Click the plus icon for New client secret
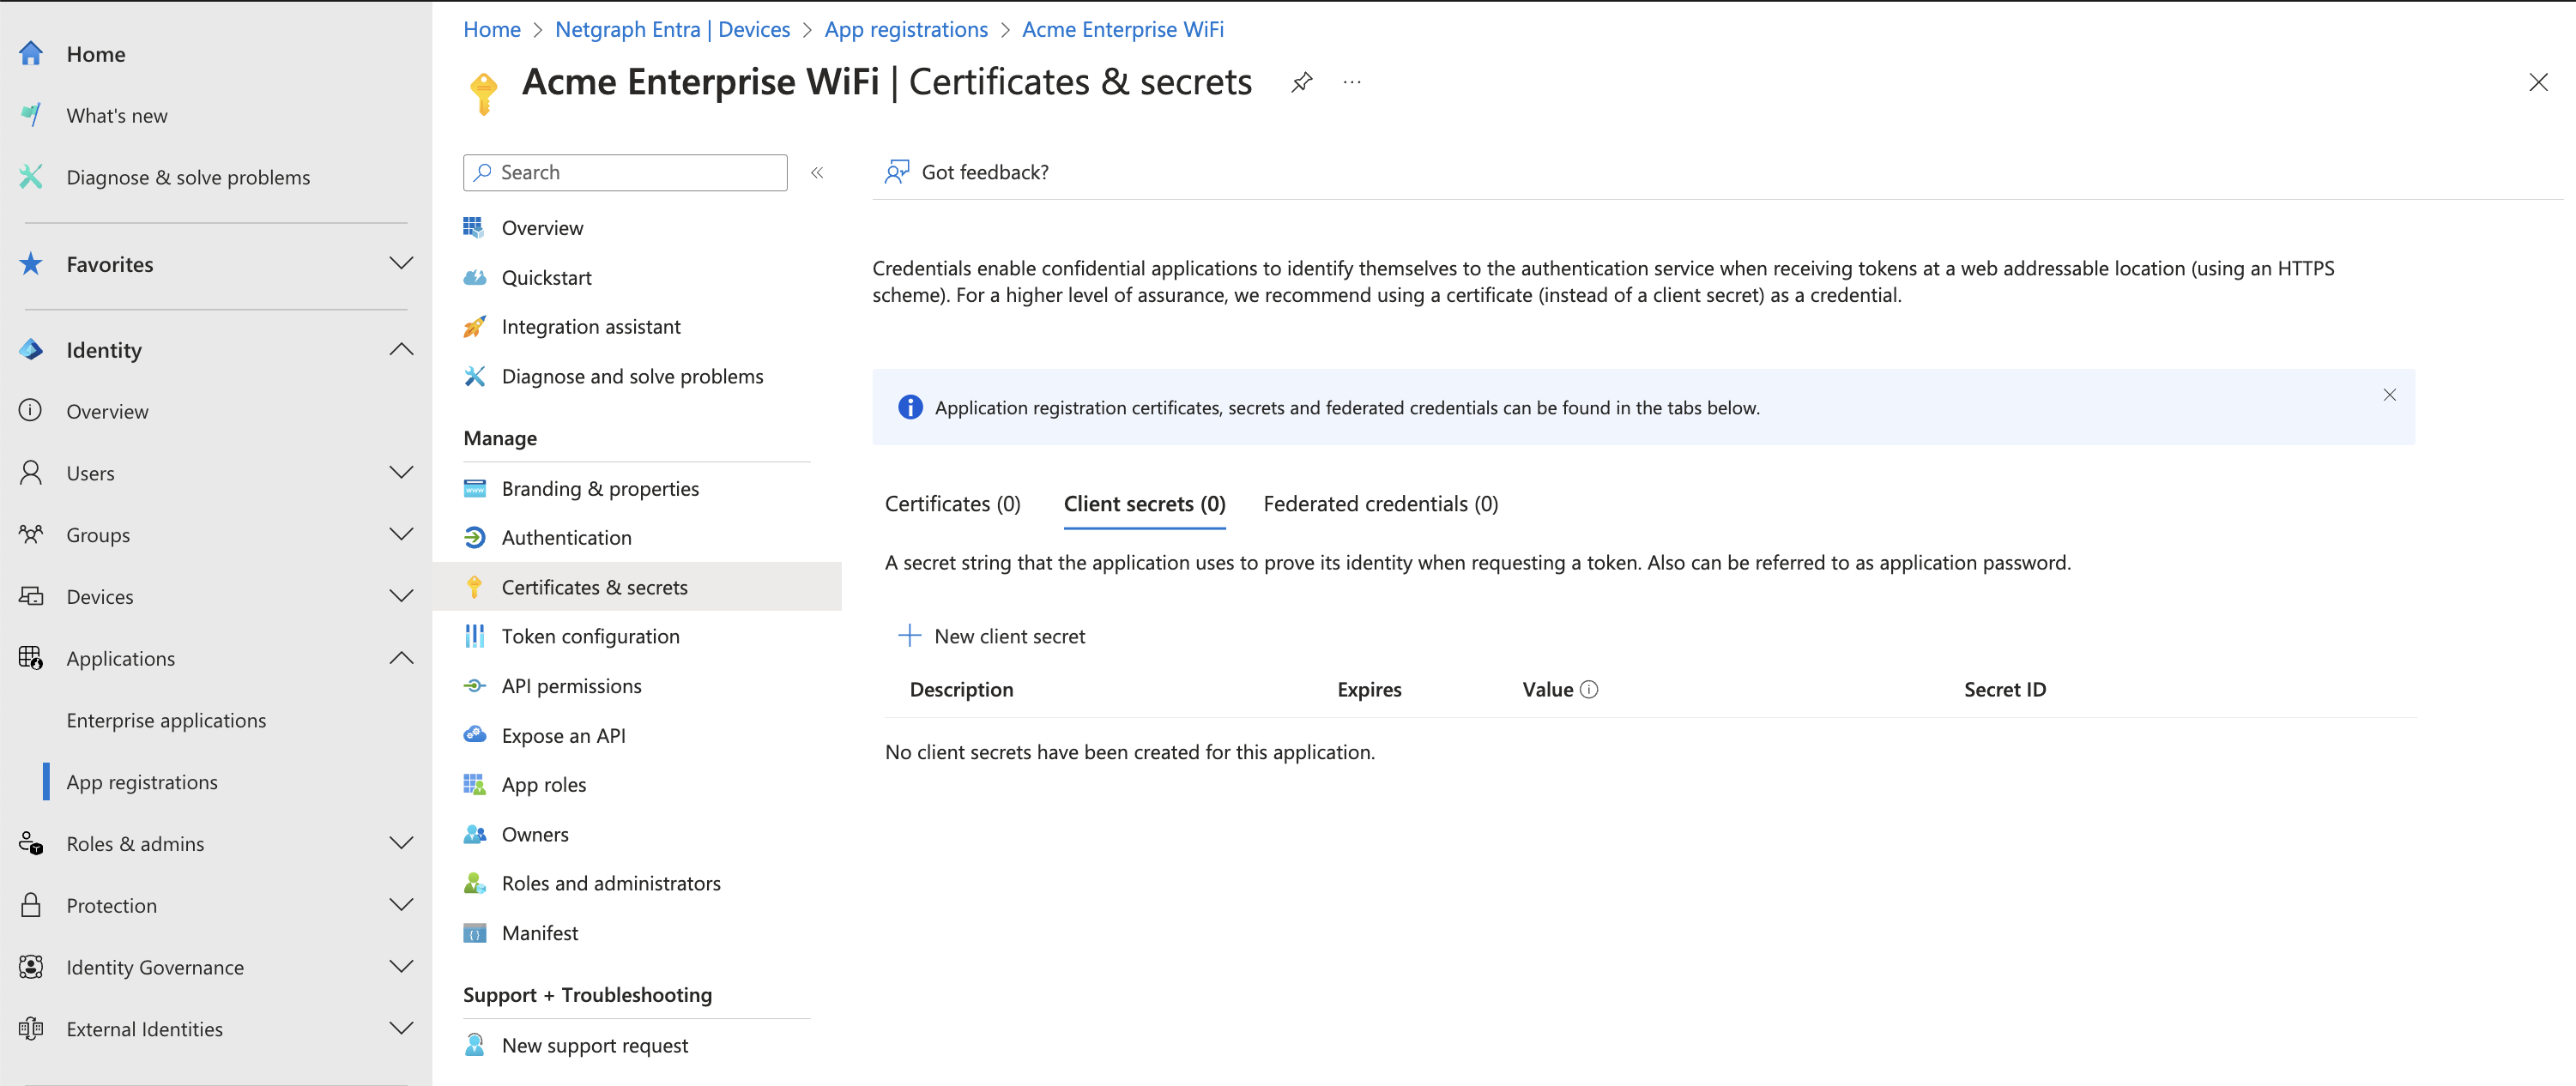This screenshot has height=1086, width=2576. (909, 636)
